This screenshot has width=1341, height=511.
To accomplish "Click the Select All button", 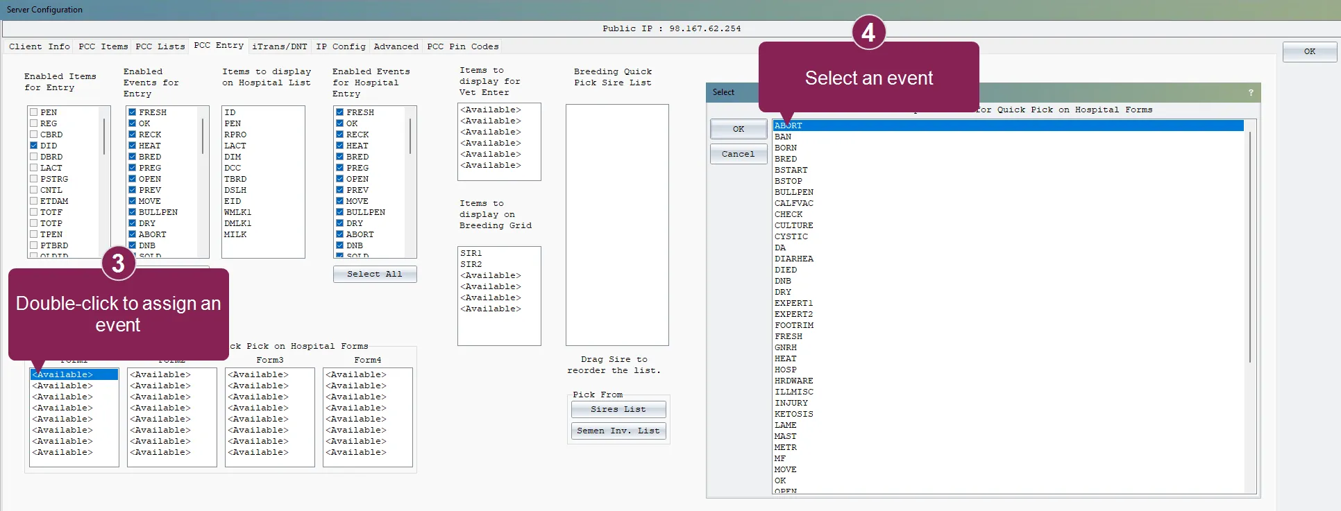I will (375, 274).
